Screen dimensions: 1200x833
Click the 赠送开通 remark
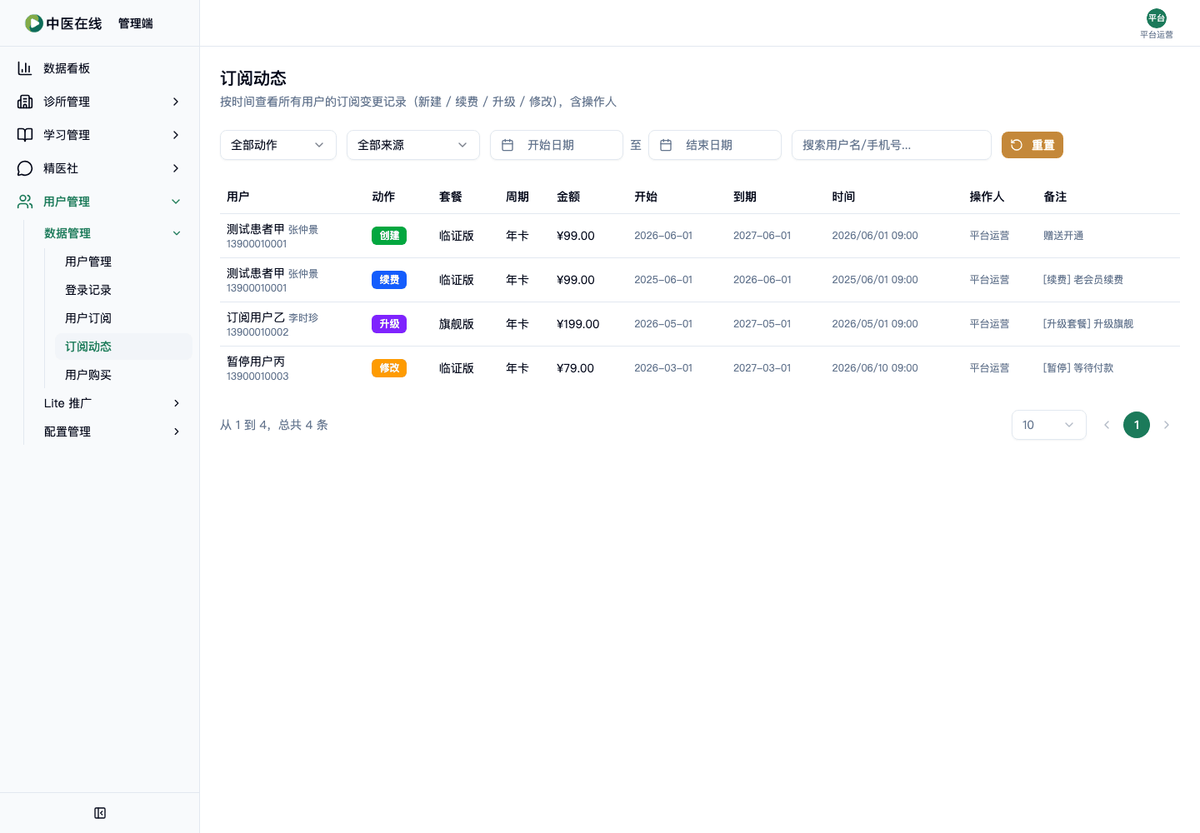1063,236
